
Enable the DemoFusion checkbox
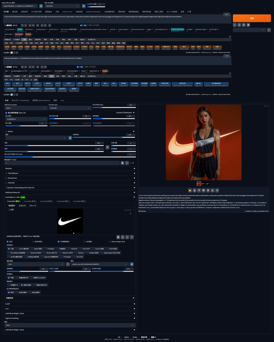(6, 178)
